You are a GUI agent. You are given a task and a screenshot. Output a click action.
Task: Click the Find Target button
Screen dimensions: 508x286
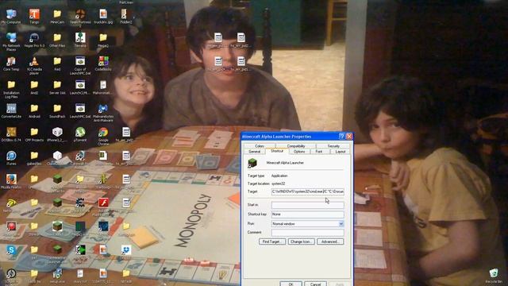click(x=272, y=242)
